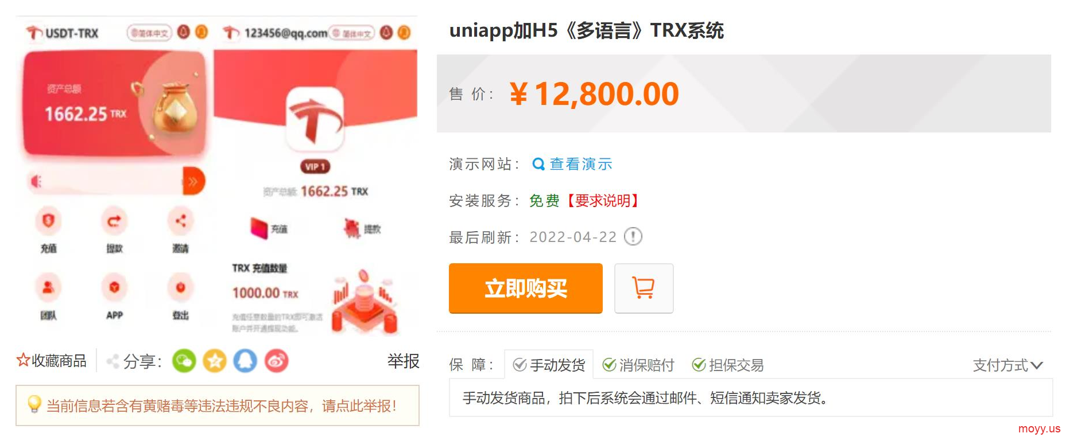Select the 担保交易 guarantee option
Viewport: 1066px width, 437px height.
[x=728, y=365]
